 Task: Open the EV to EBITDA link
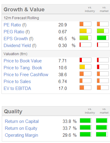click(x=17, y=88)
